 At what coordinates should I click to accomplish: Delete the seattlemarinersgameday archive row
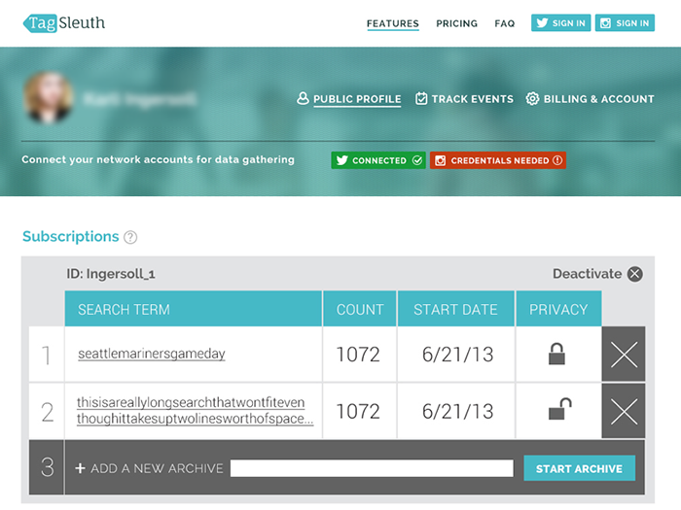tap(624, 355)
